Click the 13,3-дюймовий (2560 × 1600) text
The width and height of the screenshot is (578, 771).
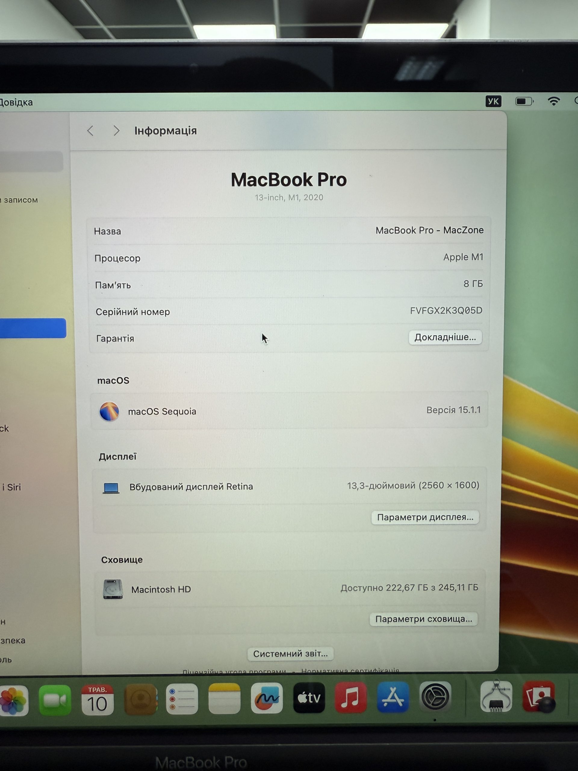(413, 485)
